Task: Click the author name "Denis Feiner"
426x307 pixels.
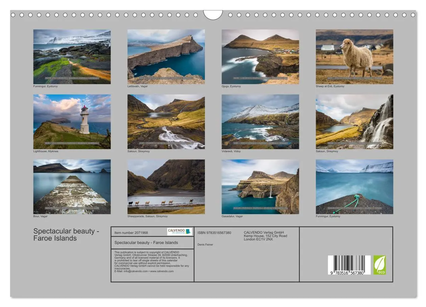Action: (205, 244)
